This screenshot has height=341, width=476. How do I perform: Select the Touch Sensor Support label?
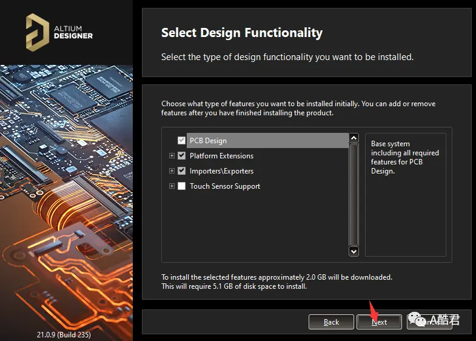[224, 186]
